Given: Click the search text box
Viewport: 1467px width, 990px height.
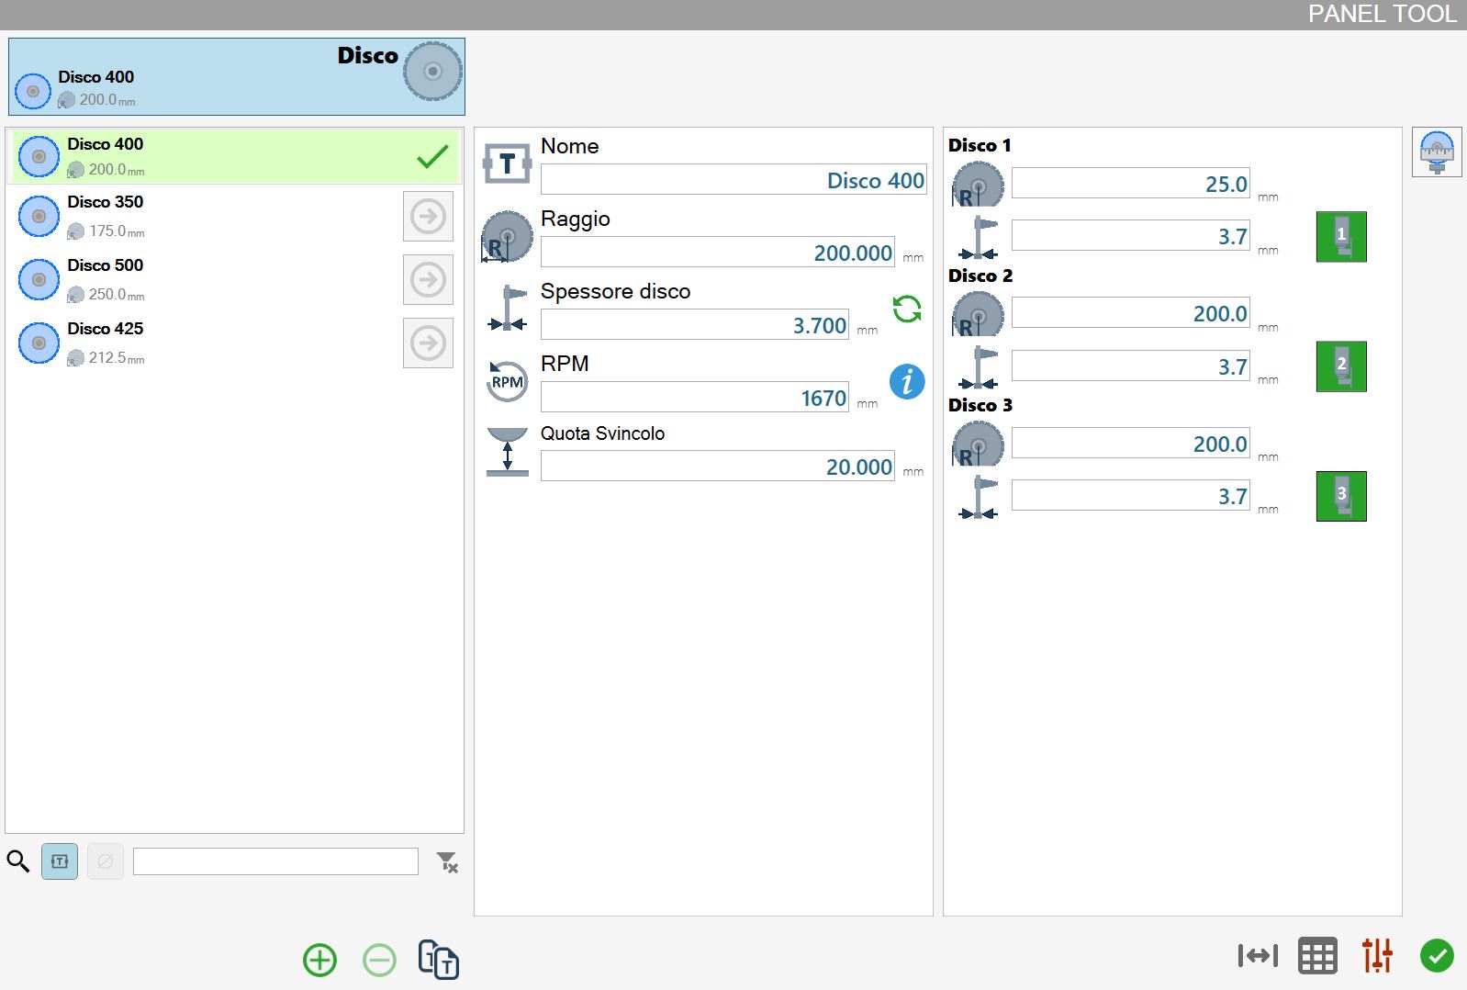Looking at the screenshot, I should [x=275, y=861].
